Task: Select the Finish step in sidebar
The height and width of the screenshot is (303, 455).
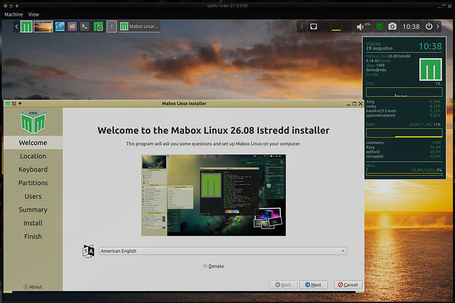Action: click(x=33, y=236)
